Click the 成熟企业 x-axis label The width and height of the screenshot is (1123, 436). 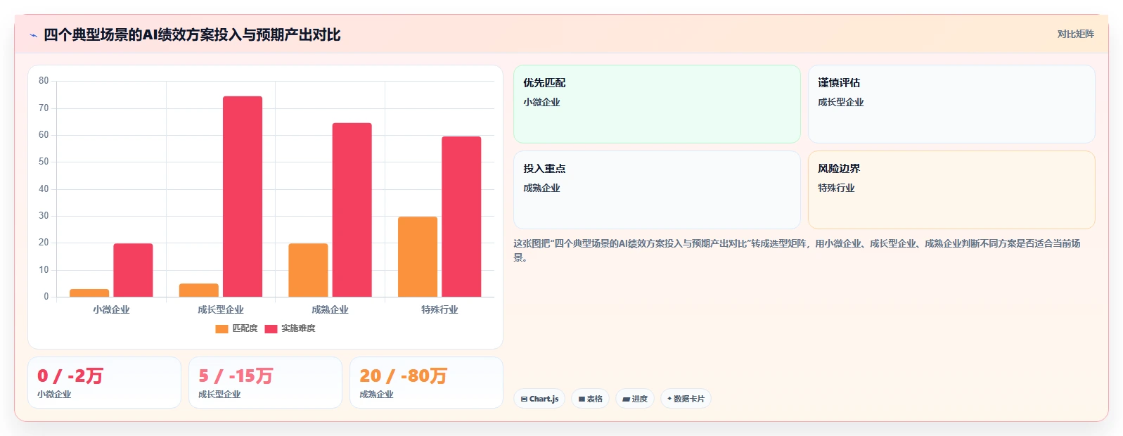(x=330, y=309)
